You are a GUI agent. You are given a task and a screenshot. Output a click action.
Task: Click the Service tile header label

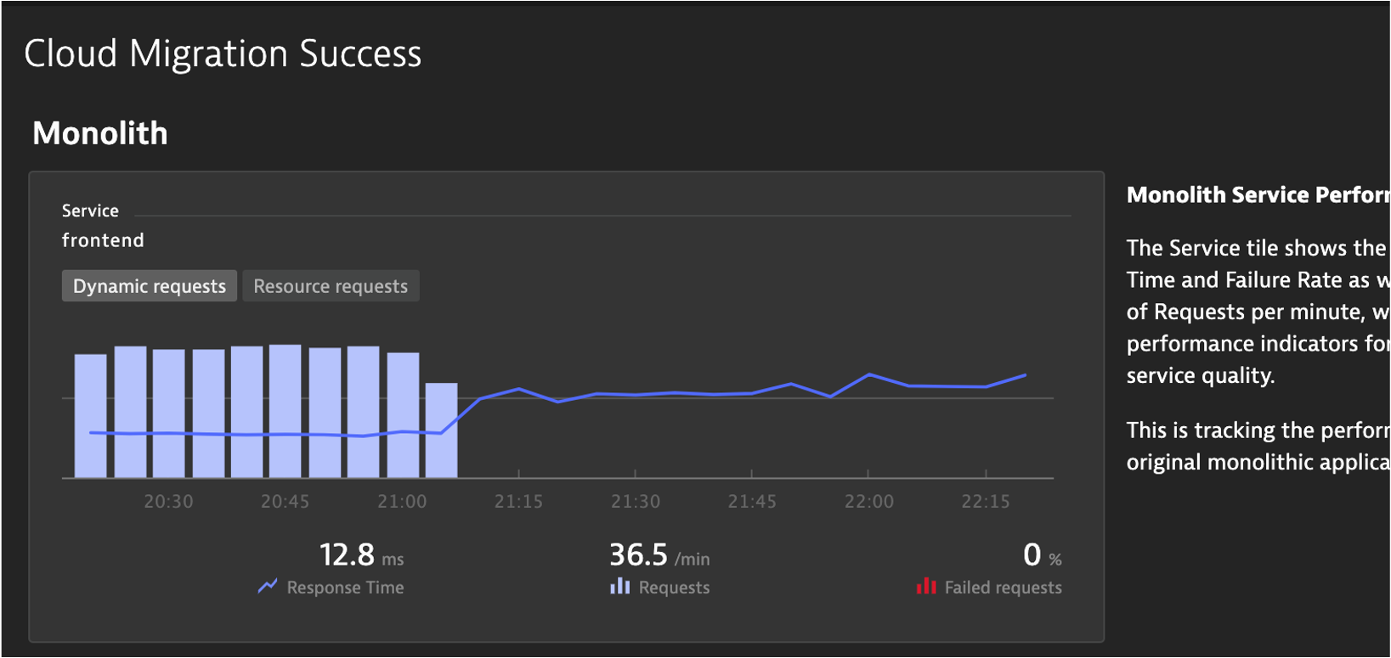point(90,211)
